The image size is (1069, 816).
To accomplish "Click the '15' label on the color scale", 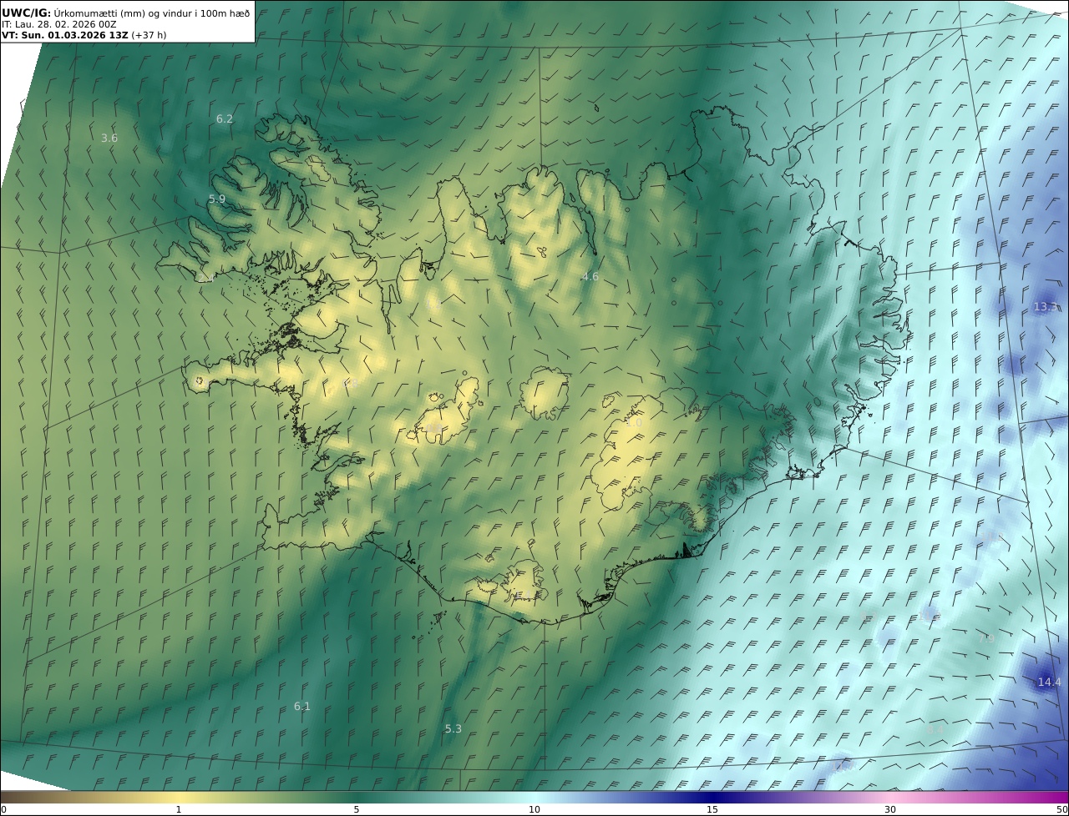I will point(712,809).
